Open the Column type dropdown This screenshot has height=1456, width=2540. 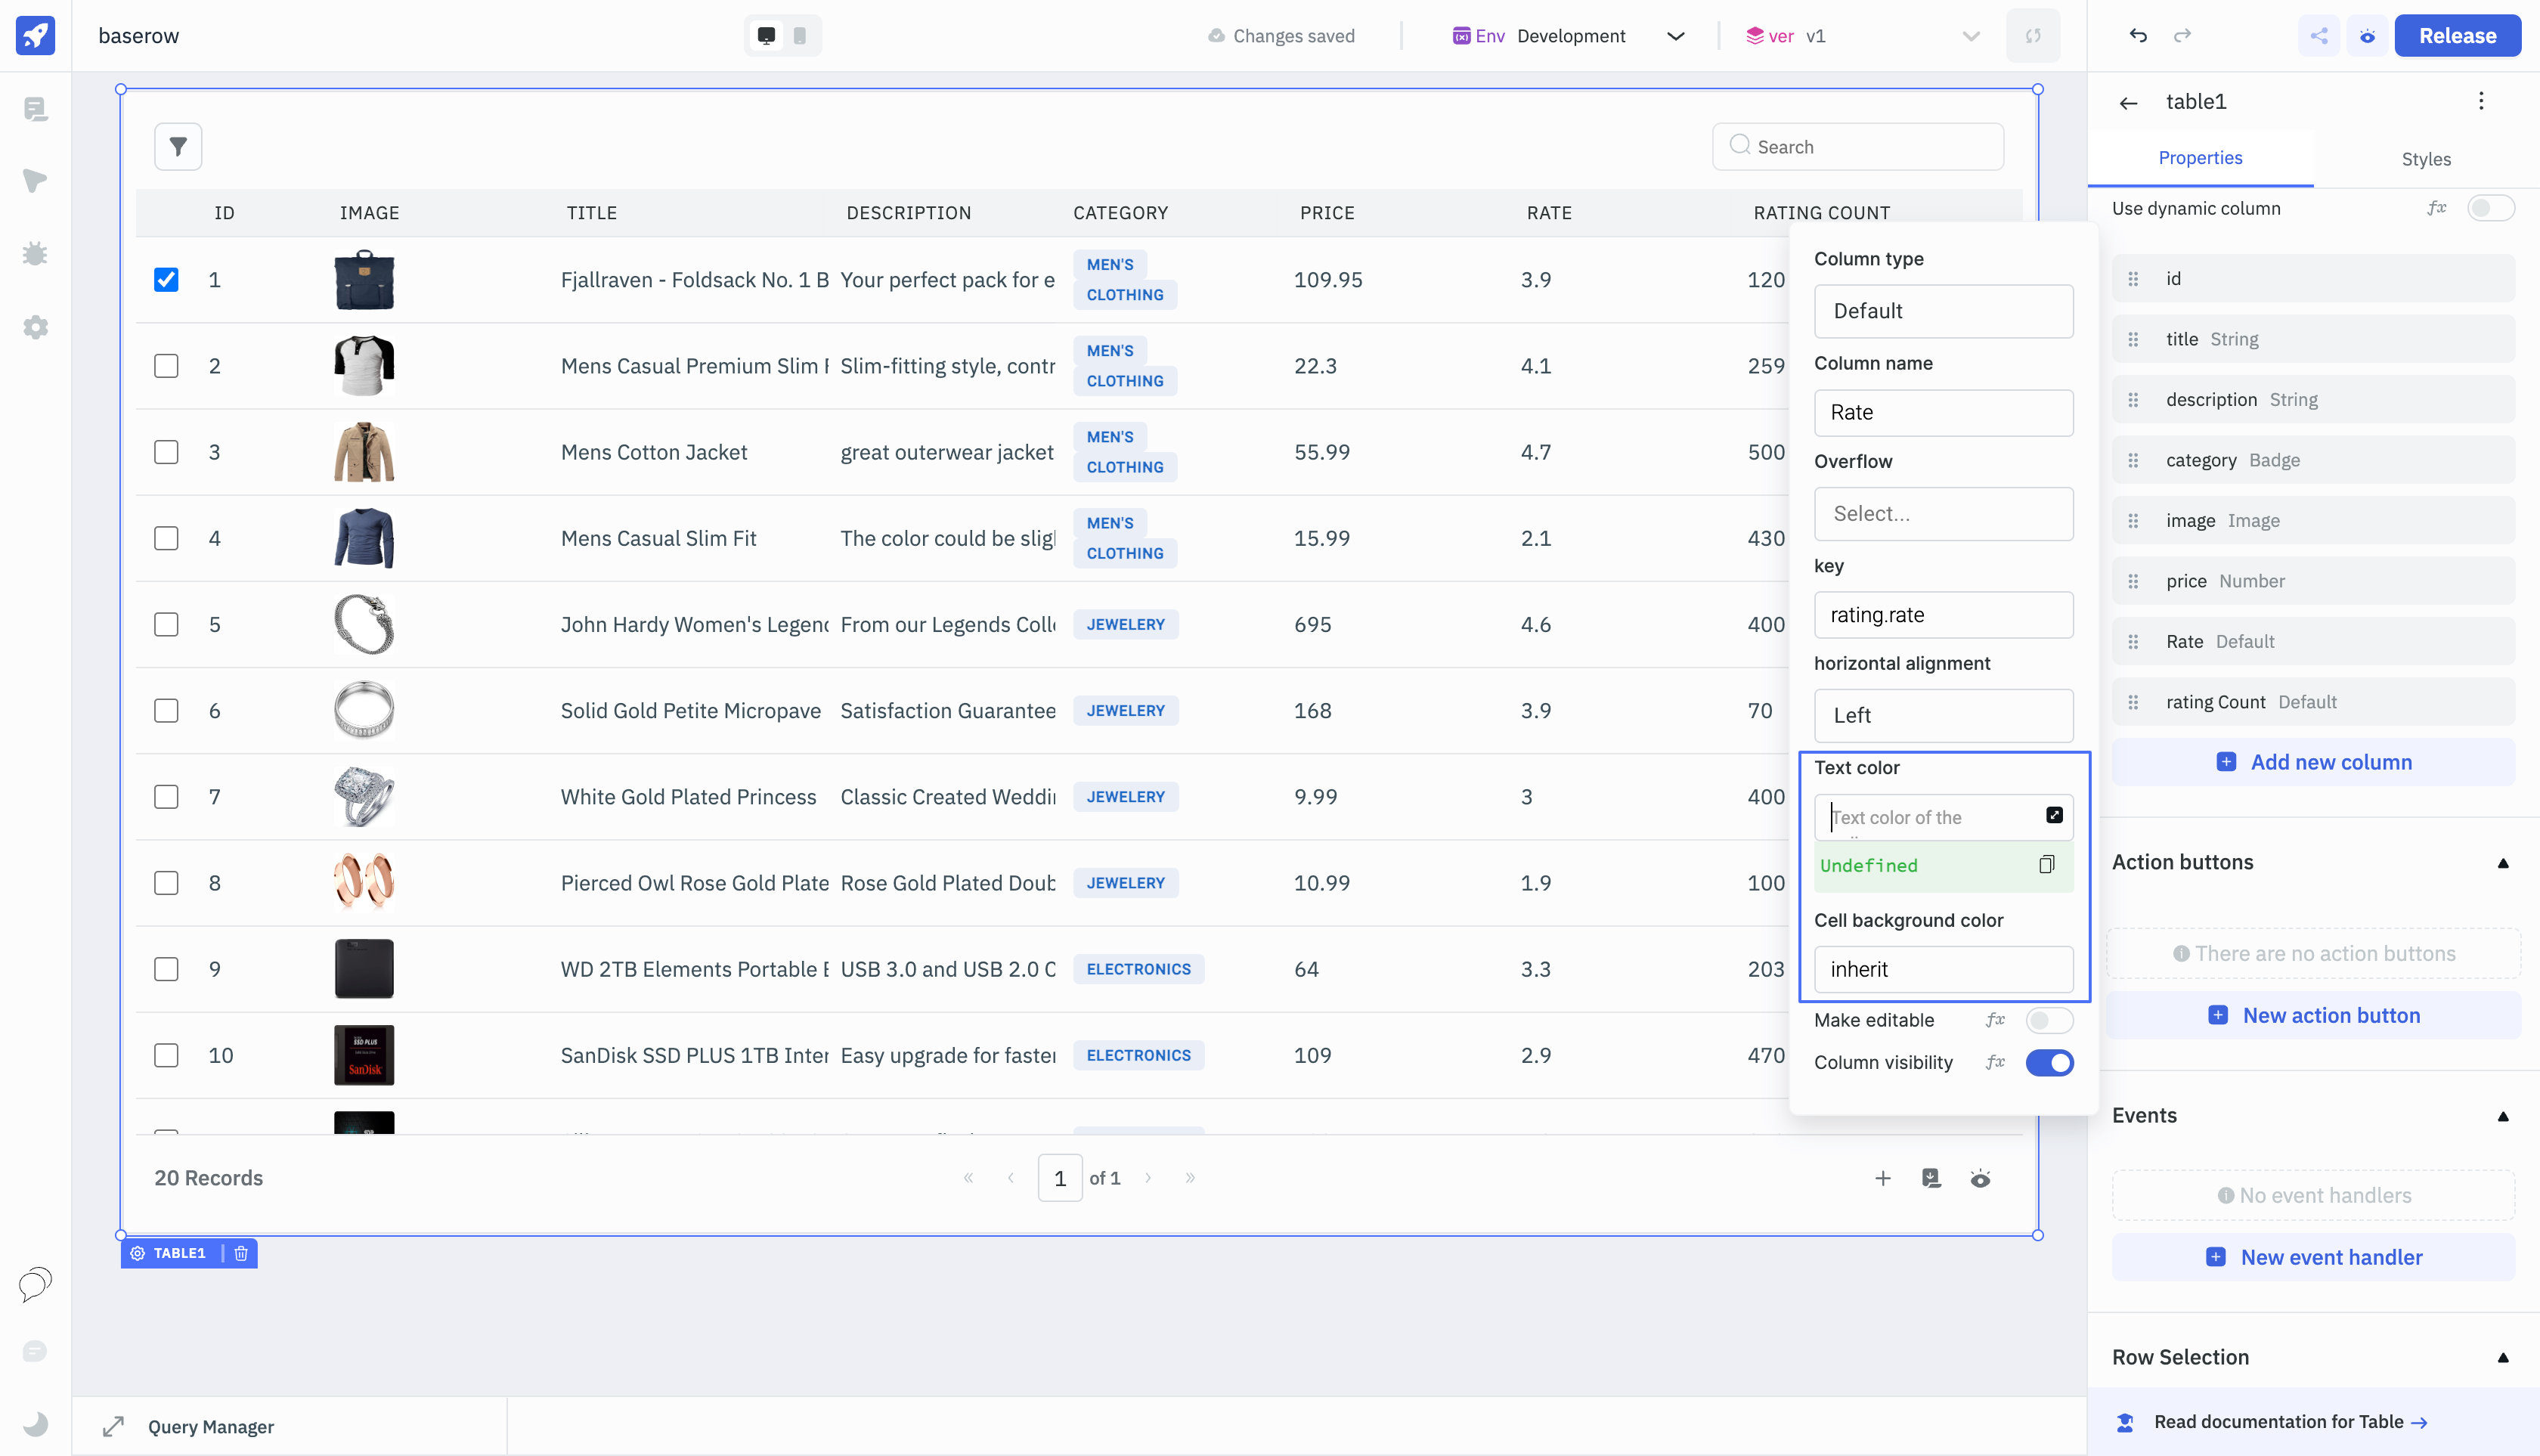click(x=1942, y=311)
